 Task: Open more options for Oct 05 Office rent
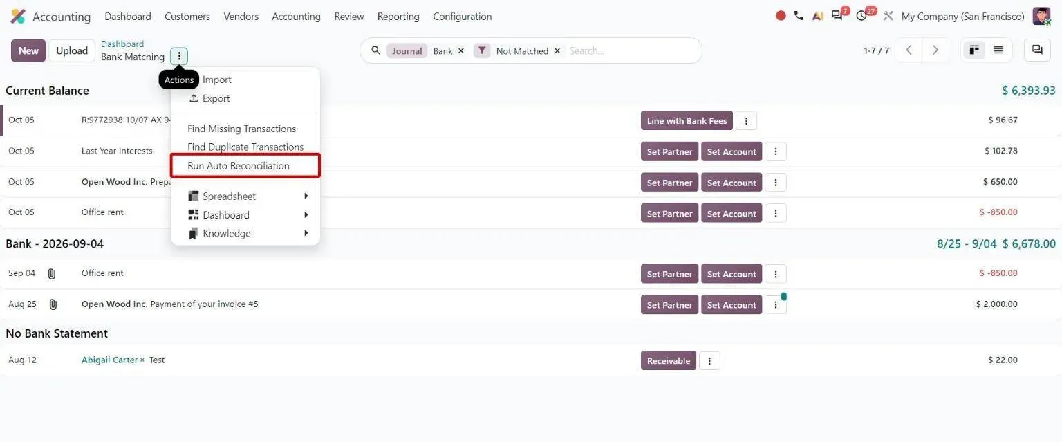[776, 214]
